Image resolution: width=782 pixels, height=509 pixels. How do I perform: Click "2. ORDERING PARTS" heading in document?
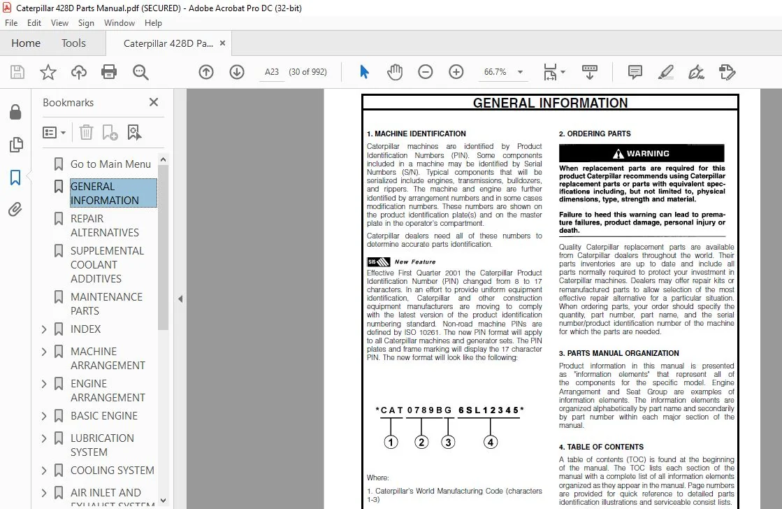[x=595, y=134]
